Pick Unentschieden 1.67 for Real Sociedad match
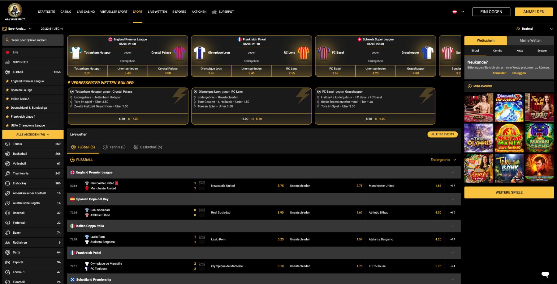Screen dimensions: 557x284 [326, 213]
